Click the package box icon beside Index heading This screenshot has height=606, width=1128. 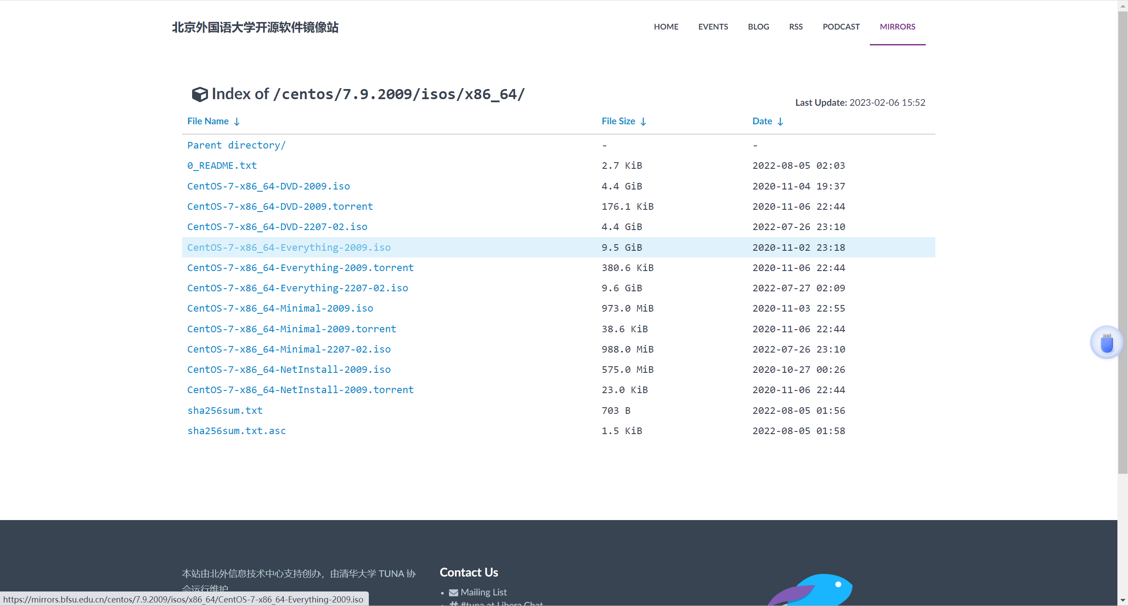click(200, 94)
